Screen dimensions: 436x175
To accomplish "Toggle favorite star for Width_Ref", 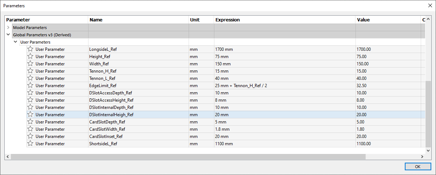I will coord(30,64).
